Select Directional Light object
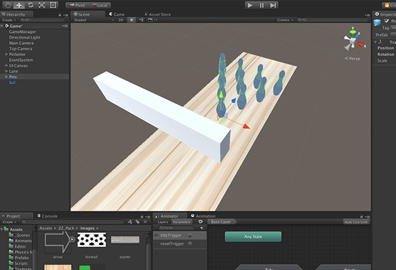 [x=25, y=38]
